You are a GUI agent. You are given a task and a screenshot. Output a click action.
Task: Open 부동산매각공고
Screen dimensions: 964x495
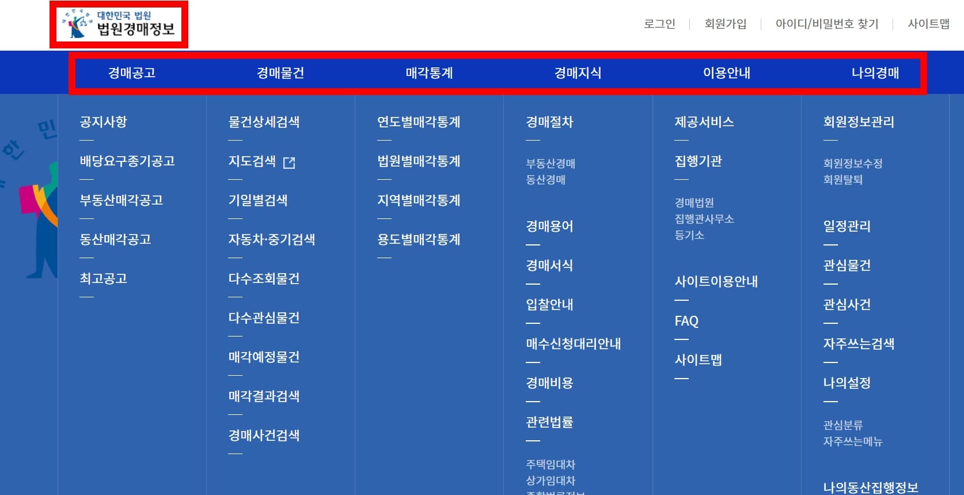122,200
